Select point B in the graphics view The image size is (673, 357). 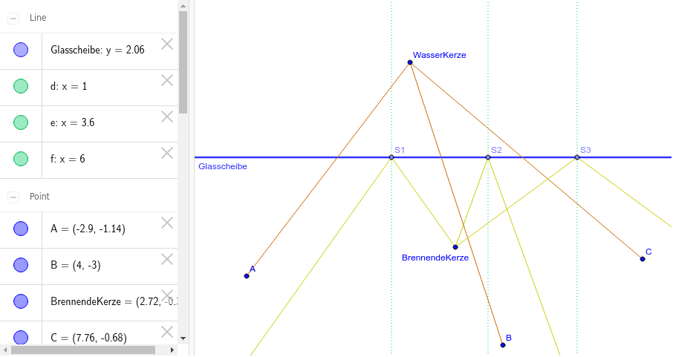(x=503, y=345)
